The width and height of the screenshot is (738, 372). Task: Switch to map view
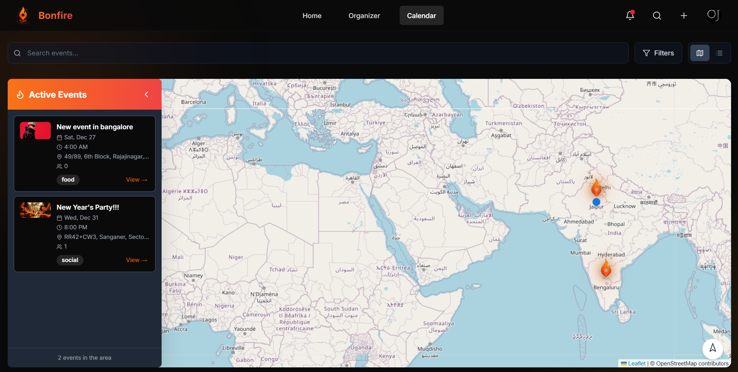(x=700, y=53)
